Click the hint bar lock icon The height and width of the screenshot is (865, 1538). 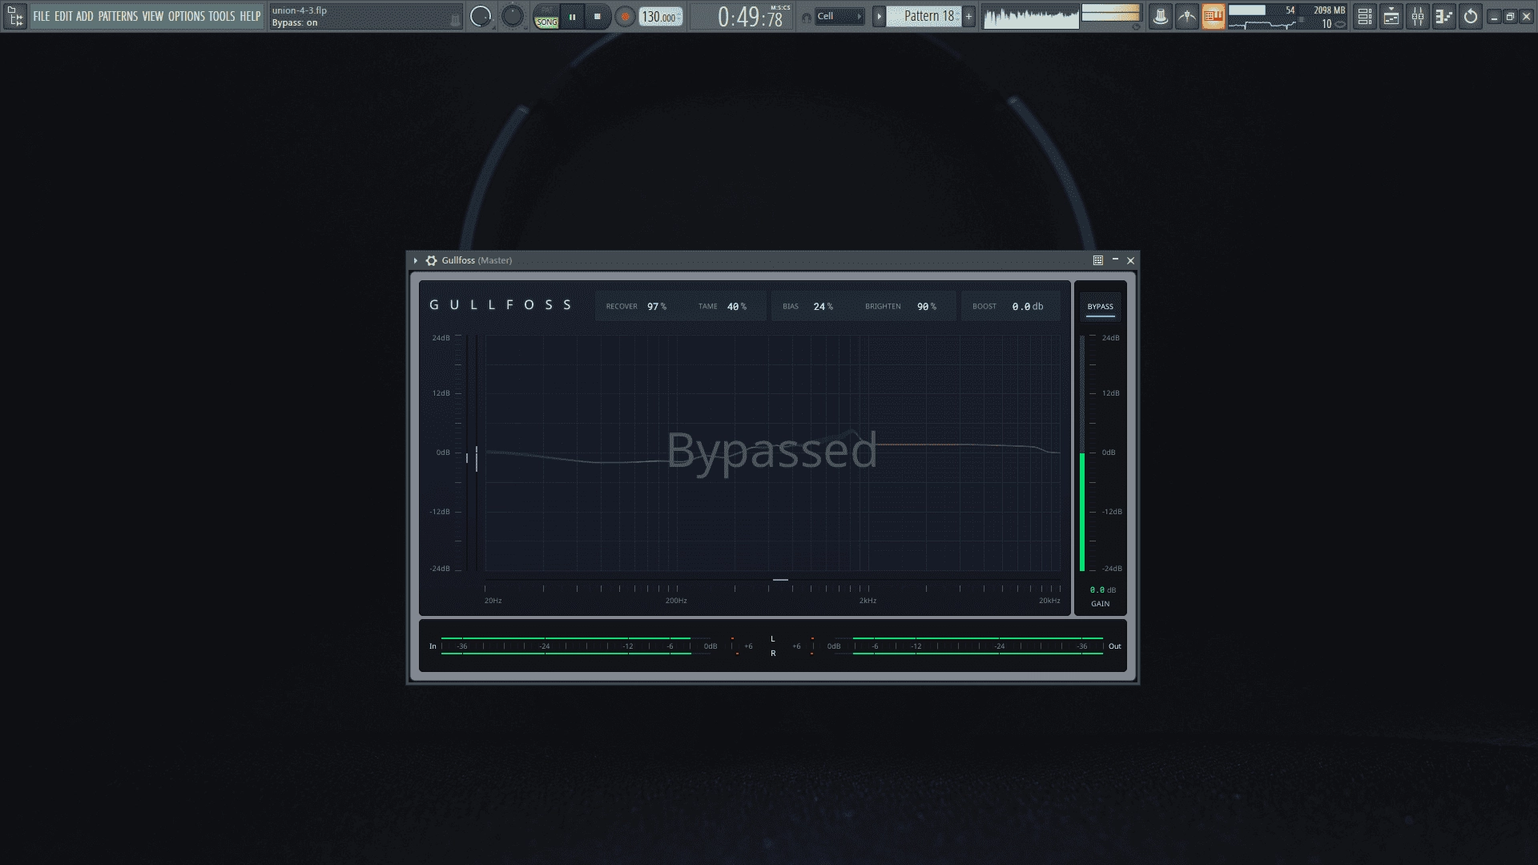(x=455, y=21)
